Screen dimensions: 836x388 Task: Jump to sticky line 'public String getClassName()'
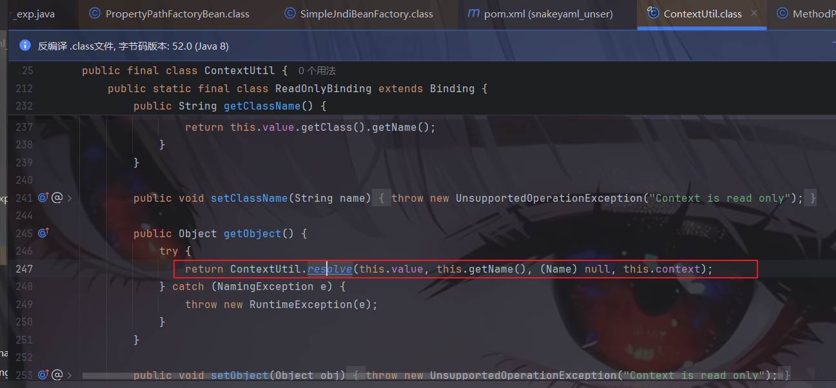coord(230,106)
